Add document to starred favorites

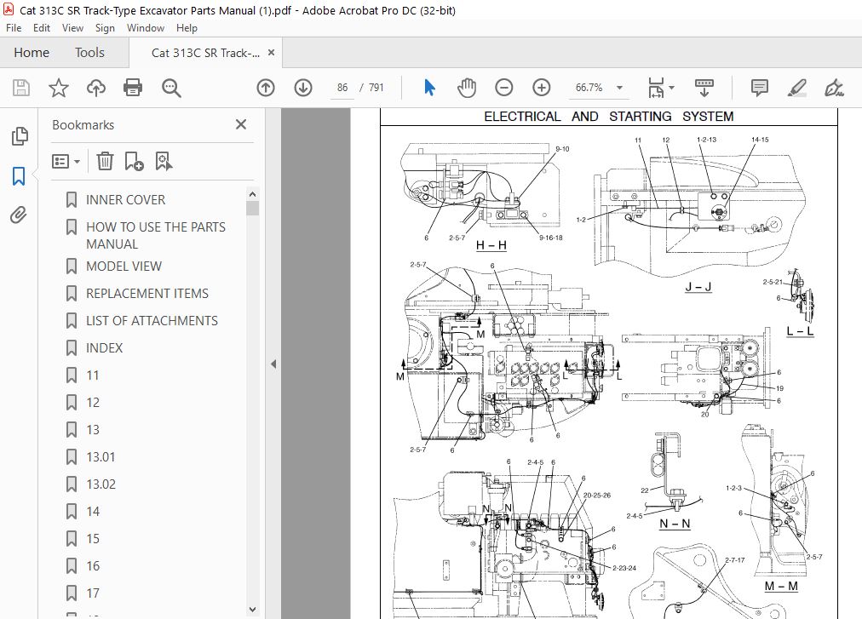[x=58, y=88]
